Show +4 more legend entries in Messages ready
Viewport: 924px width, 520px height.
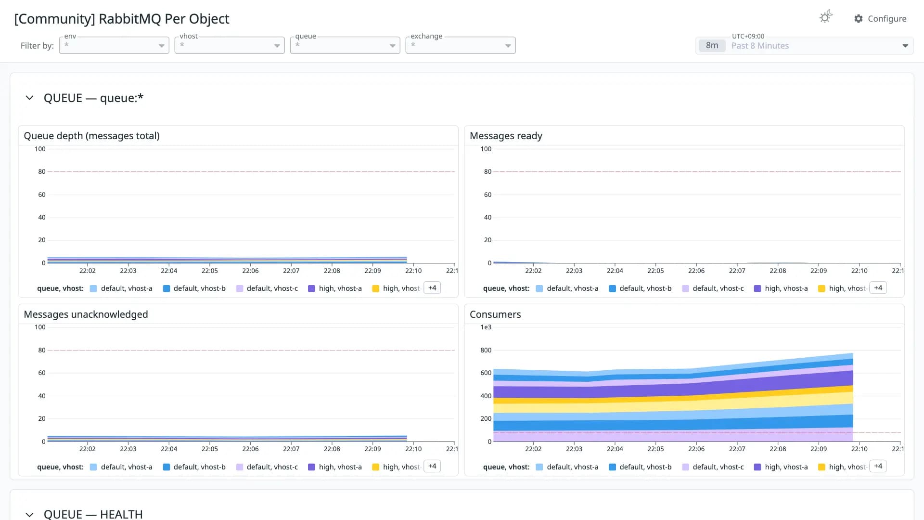click(878, 288)
